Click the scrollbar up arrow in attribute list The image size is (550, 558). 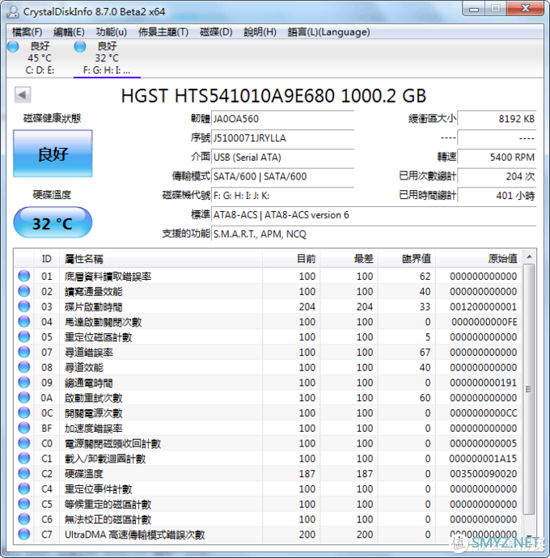click(x=529, y=256)
